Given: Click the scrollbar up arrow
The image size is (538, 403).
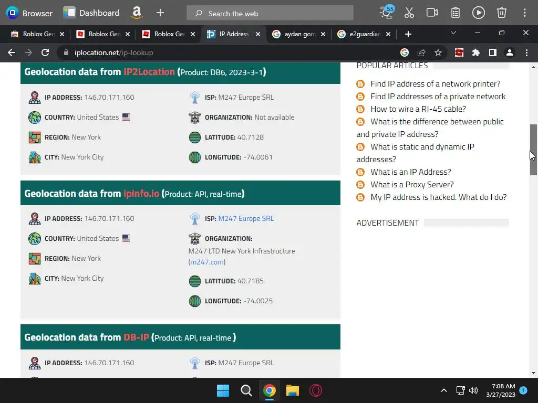Looking at the screenshot, I should click(533, 67).
